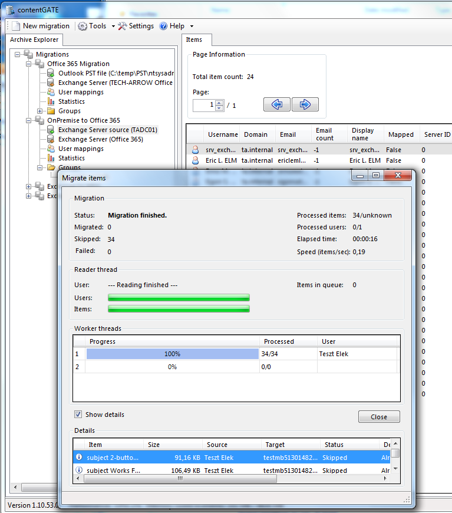Click the contentGATE title bar app icon

click(11, 10)
